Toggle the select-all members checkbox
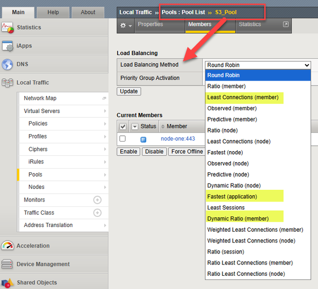The height and width of the screenshot is (289, 318). (x=123, y=126)
